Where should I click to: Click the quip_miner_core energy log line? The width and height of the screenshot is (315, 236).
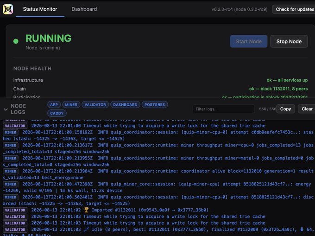[157, 187]
